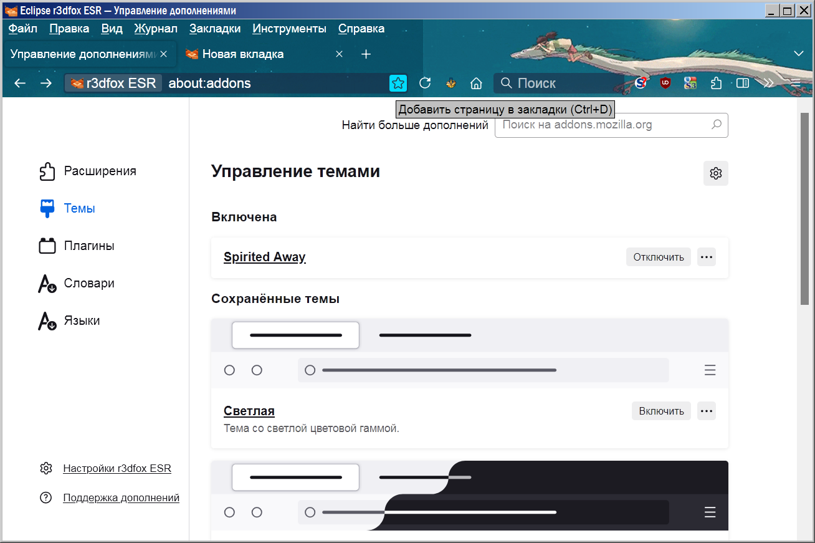Minimize the browser window
This screenshot has width=815, height=543.
pos(773,11)
